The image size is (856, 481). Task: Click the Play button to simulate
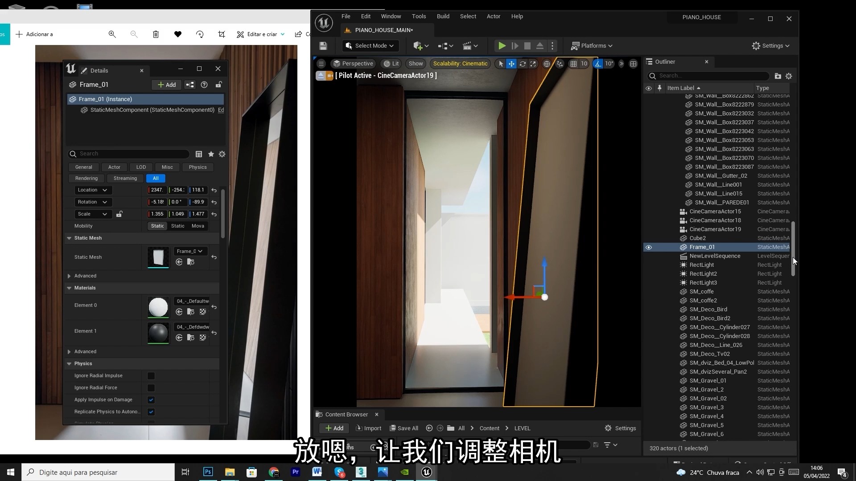(x=502, y=45)
